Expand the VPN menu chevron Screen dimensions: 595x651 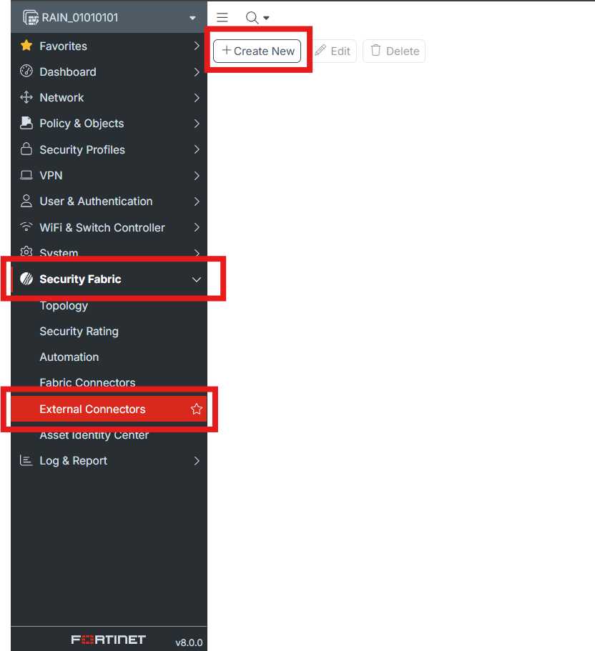(x=197, y=176)
